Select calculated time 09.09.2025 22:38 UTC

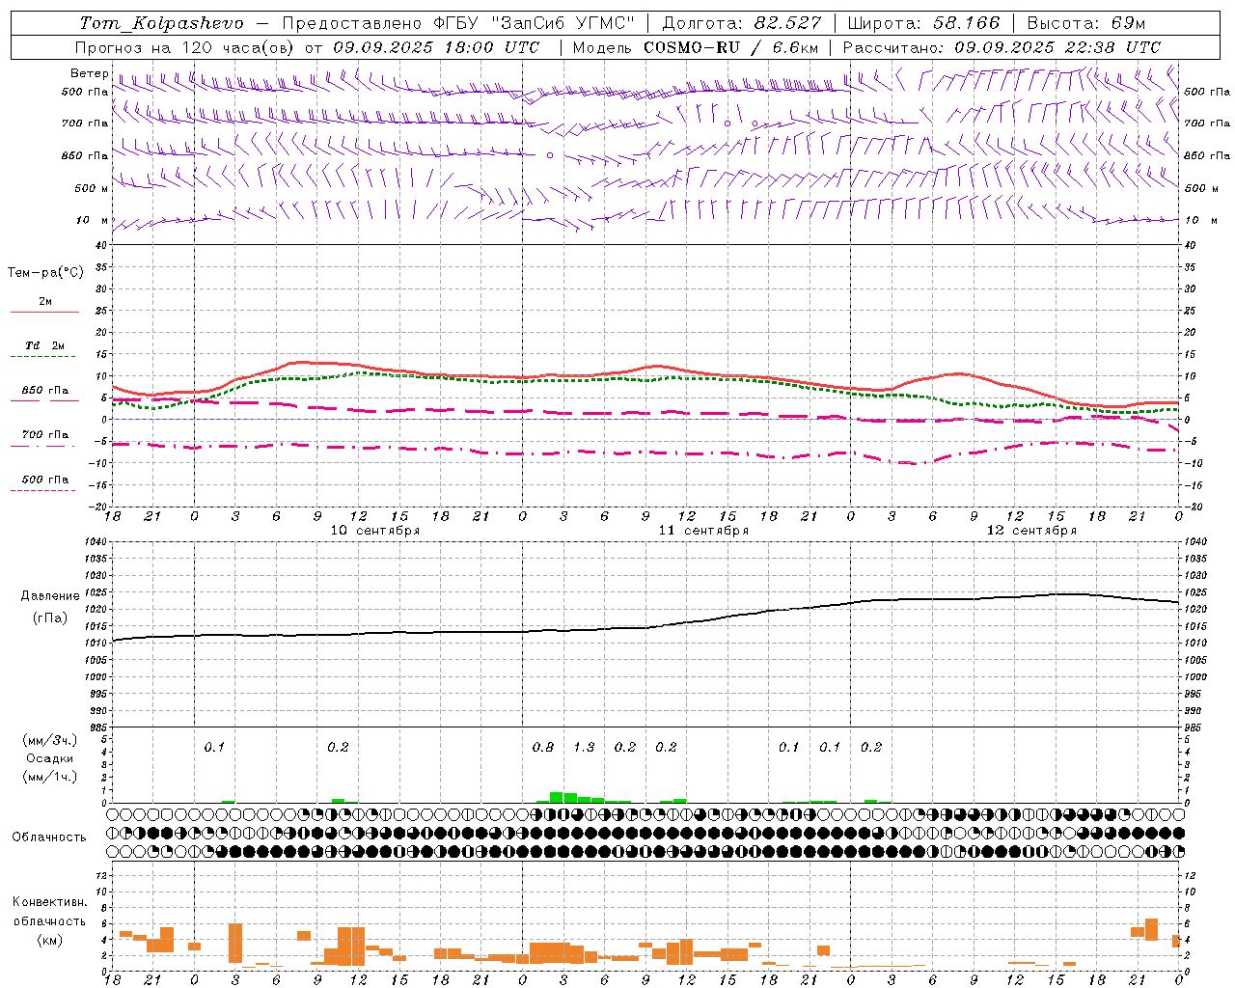[x=1057, y=47]
